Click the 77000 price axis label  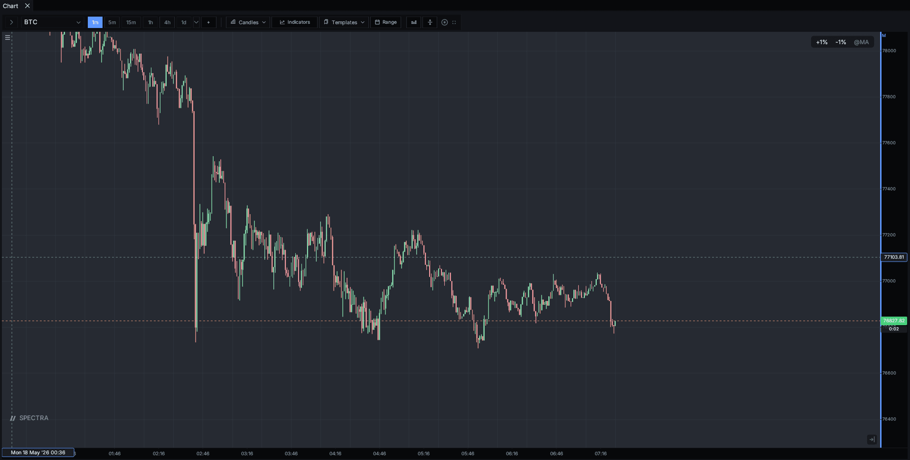(x=889, y=281)
